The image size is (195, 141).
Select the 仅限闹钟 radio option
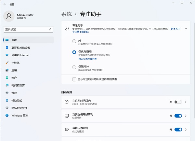(74, 67)
